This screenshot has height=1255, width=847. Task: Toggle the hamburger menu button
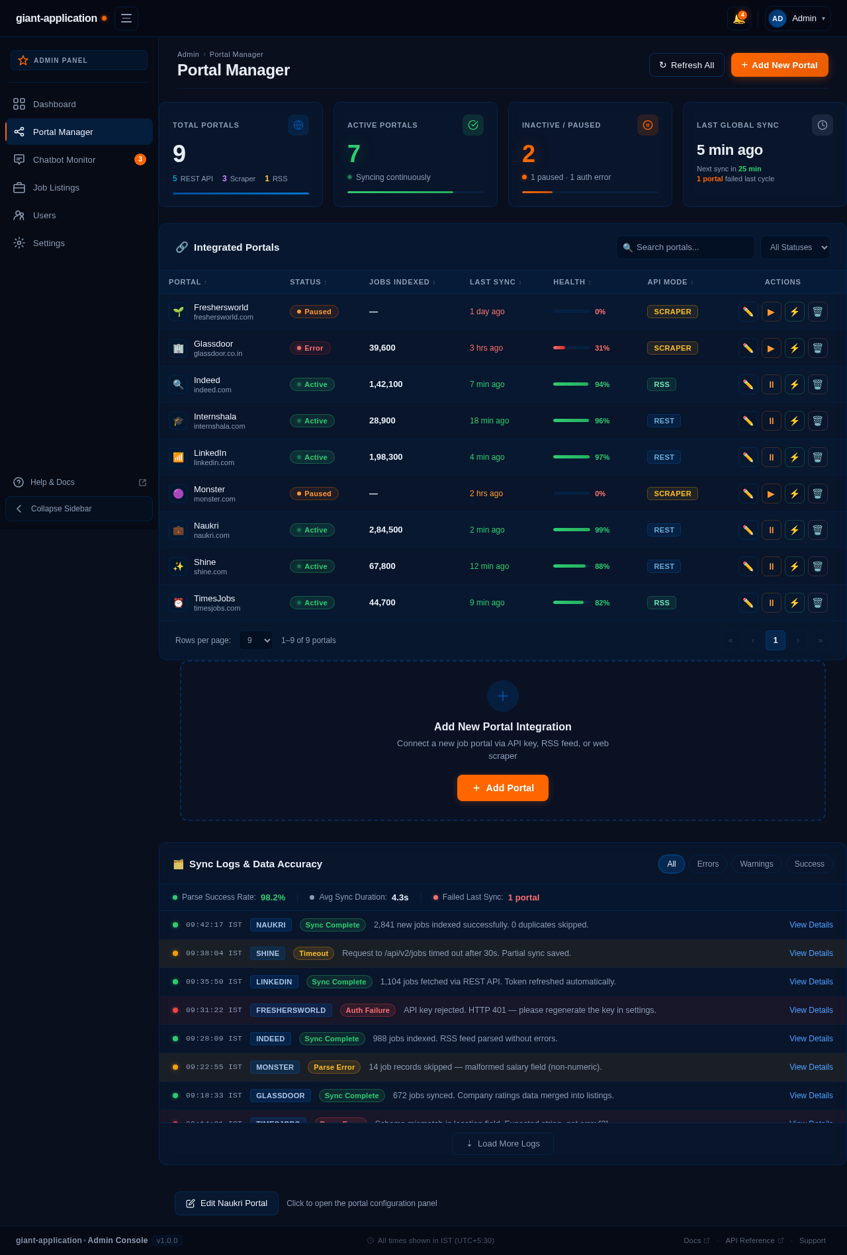(x=126, y=19)
